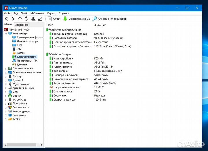Click the Forward navigation arrow

pyautogui.click(x=13, y=19)
